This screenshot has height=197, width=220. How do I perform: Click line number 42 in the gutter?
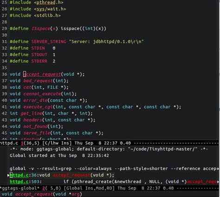[4, 113]
